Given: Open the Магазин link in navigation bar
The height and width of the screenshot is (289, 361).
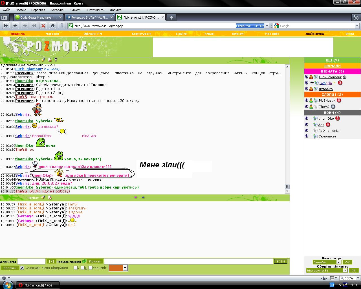Looking at the screenshot, I should pos(52,34).
